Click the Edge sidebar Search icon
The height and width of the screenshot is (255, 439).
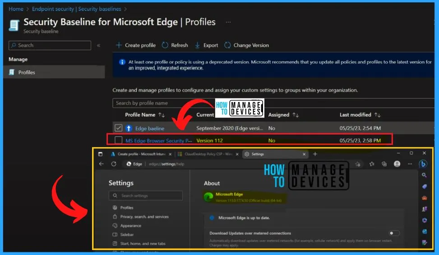[424, 175]
